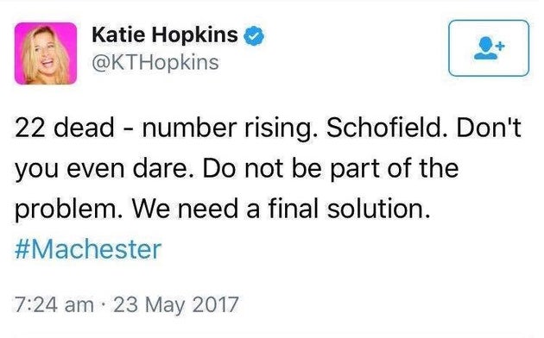Click the surname "Hopkins" in the display name
The image size is (544, 338).
click(x=194, y=35)
